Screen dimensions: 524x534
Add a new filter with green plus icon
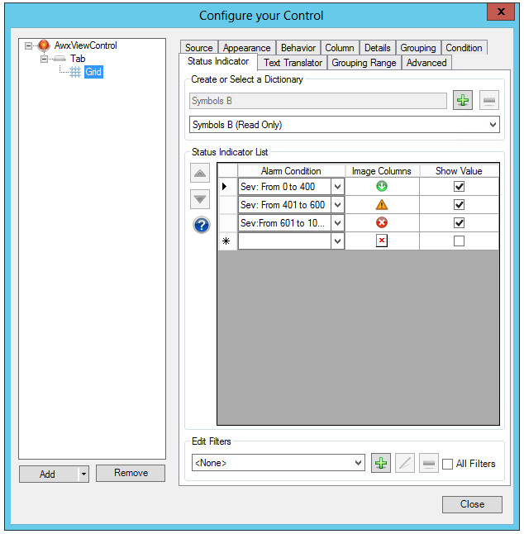380,464
